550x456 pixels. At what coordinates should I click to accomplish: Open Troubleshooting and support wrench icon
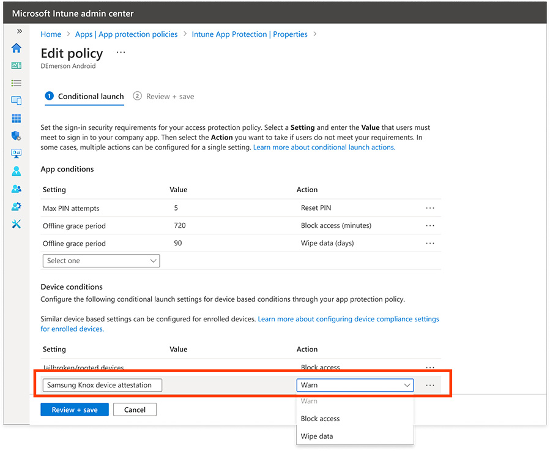[16, 224]
